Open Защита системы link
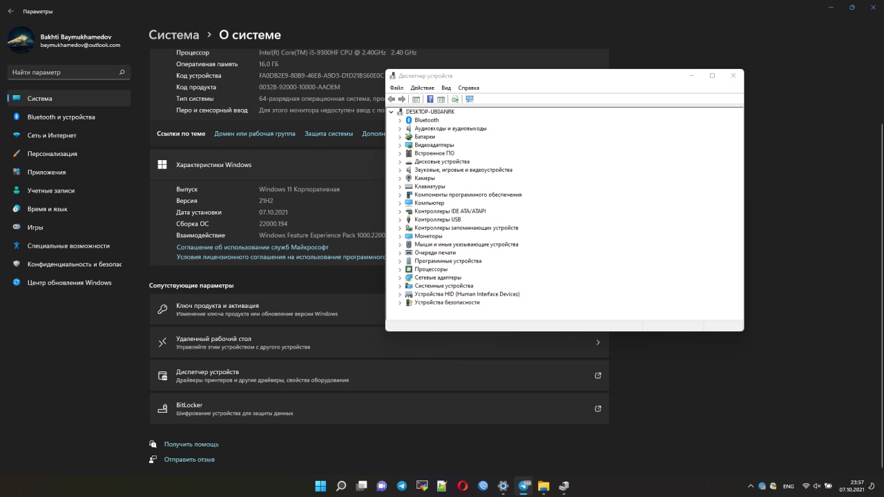Screen dimensions: 884x497 [x=329, y=134]
